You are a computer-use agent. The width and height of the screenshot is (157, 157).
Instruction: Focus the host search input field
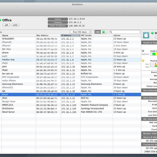coord(124,32)
